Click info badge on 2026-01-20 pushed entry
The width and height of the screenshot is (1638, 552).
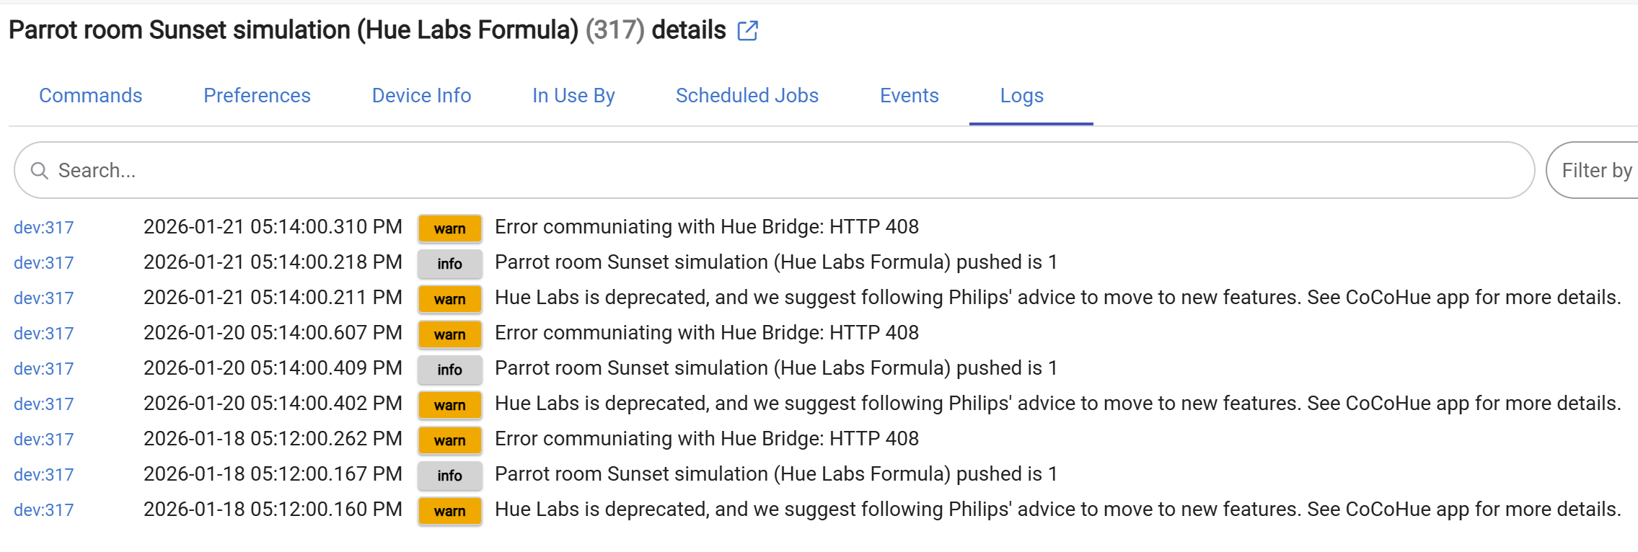coord(449,370)
